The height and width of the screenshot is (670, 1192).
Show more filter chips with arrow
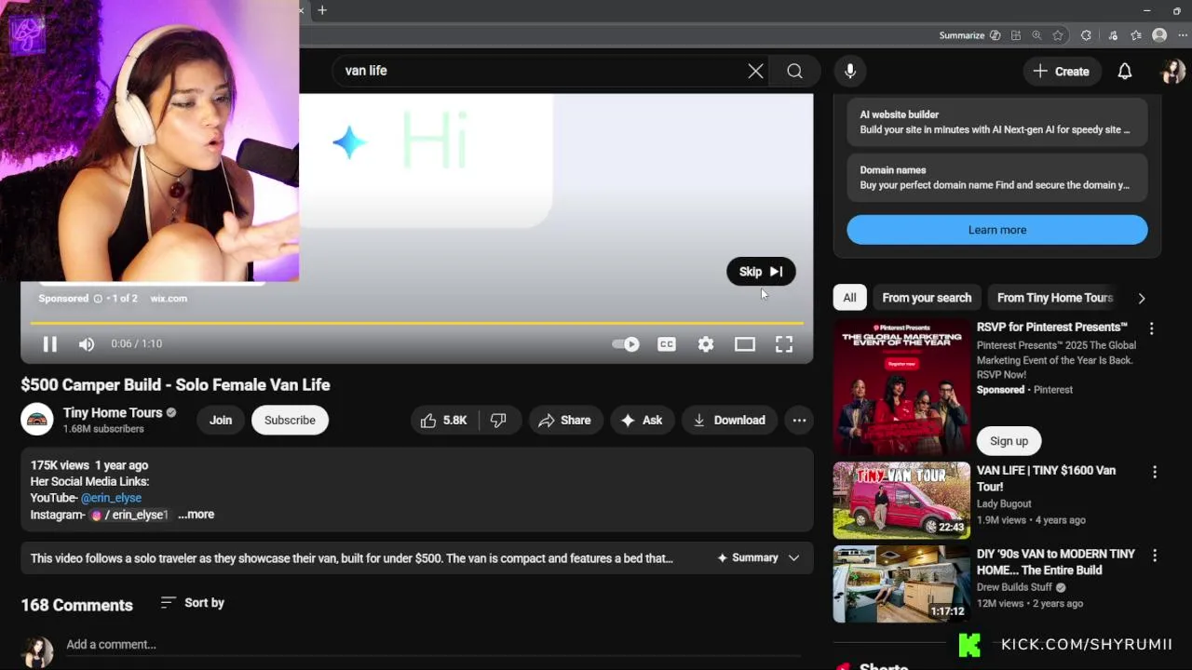[1142, 298]
